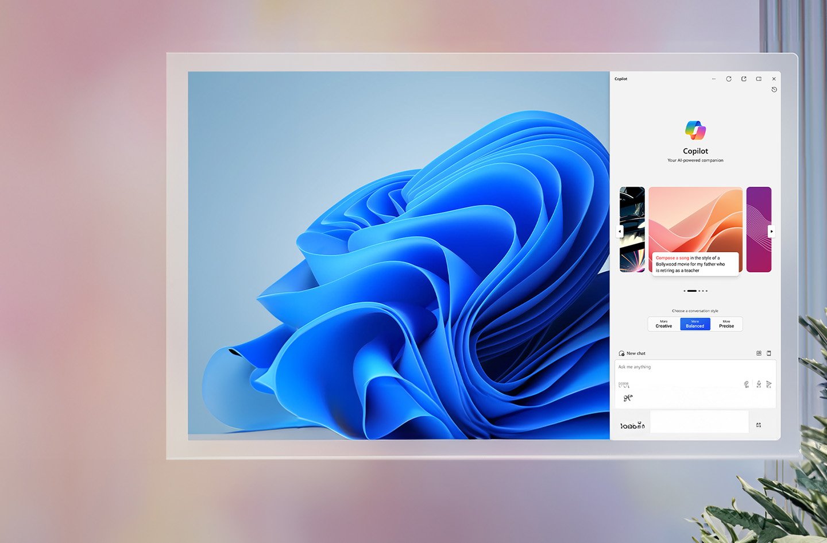Open the chat history icon

[774, 90]
